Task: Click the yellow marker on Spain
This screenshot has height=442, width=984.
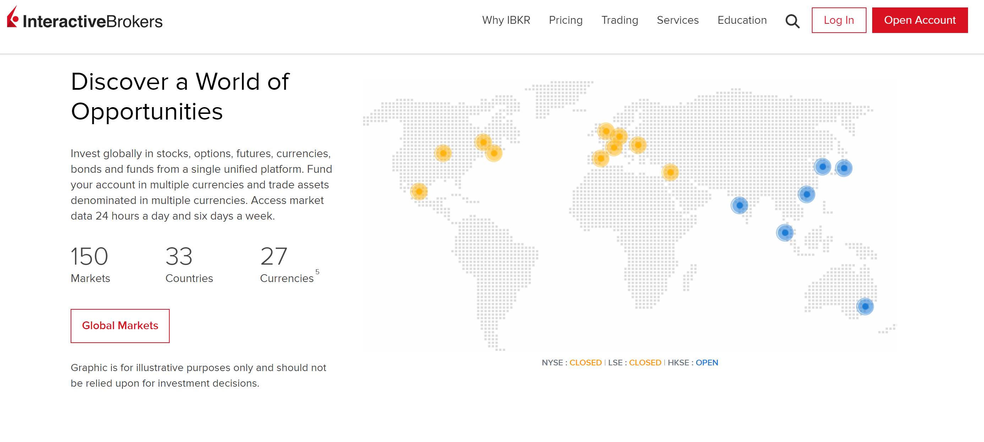Action: (601, 159)
